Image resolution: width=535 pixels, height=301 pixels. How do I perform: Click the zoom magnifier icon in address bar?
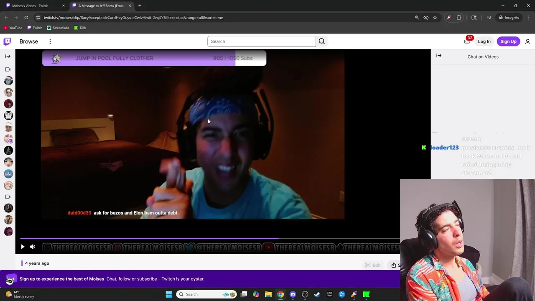pyautogui.click(x=417, y=18)
